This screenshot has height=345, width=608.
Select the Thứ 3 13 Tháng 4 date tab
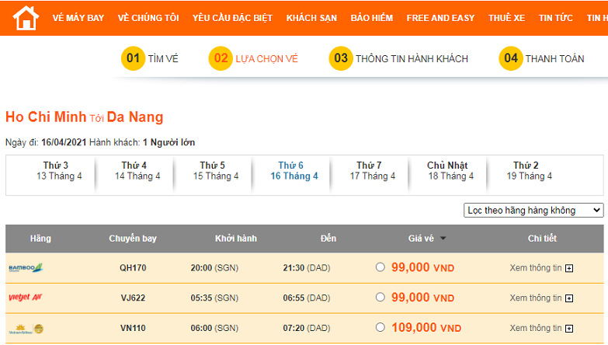[x=59, y=171]
